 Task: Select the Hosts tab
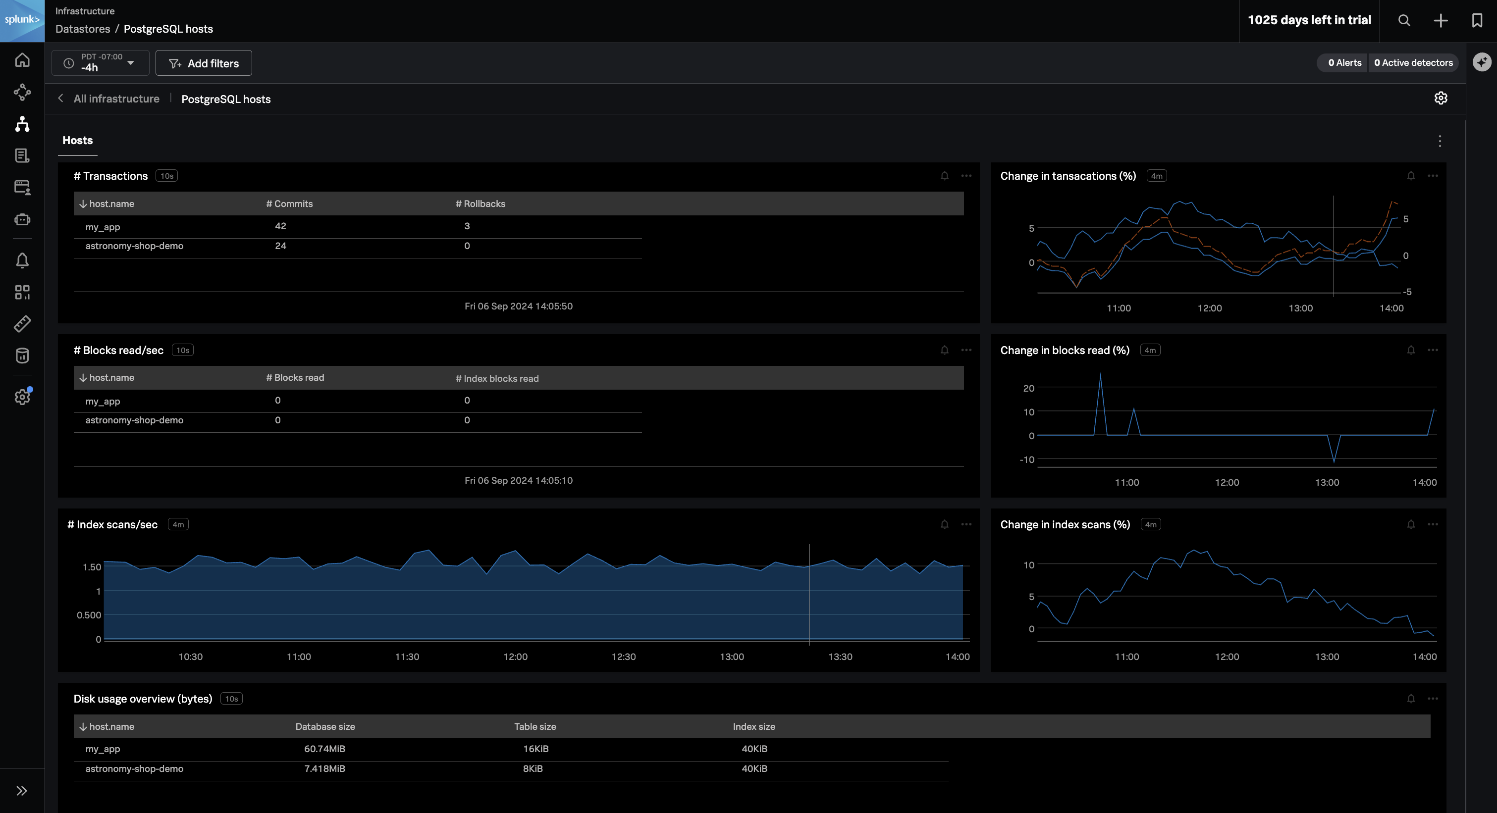(77, 141)
